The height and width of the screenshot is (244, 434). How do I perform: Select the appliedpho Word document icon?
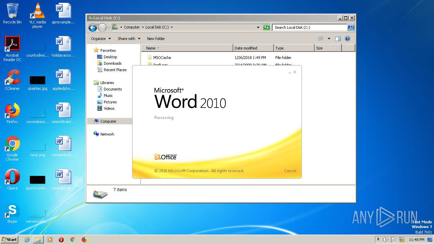(63, 80)
